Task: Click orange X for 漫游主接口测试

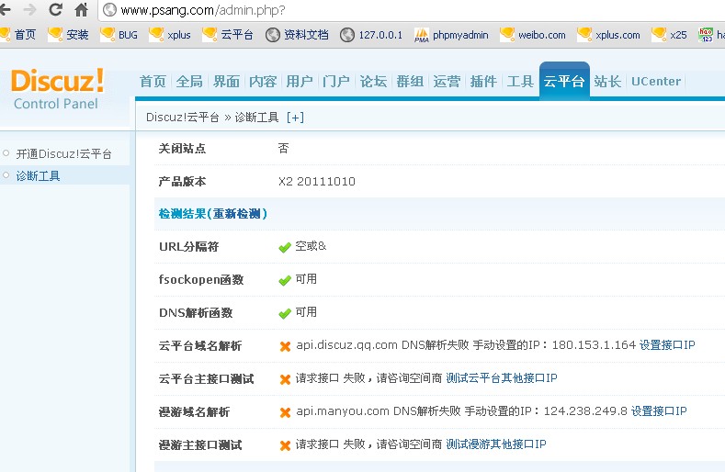Action: tap(285, 445)
